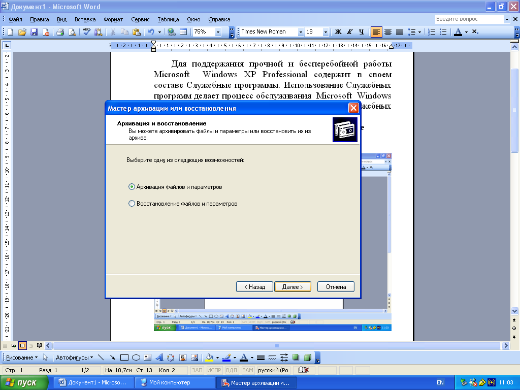This screenshot has height=390, width=520.
Task: Select the Oval shape tool
Action: pos(136,357)
